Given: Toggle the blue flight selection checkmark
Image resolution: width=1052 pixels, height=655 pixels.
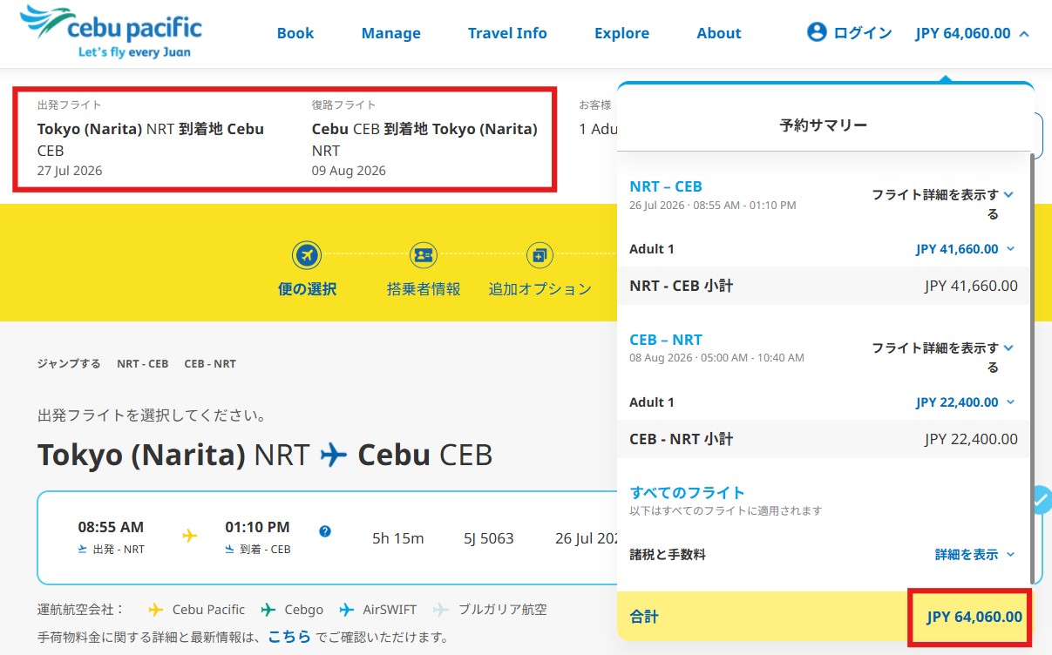Looking at the screenshot, I should point(1042,500).
